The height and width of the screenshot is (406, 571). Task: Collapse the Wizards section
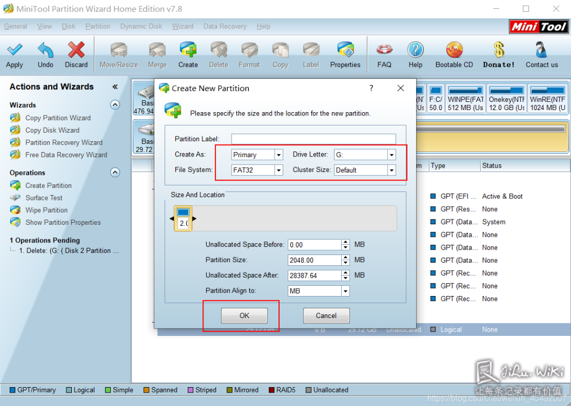115,105
